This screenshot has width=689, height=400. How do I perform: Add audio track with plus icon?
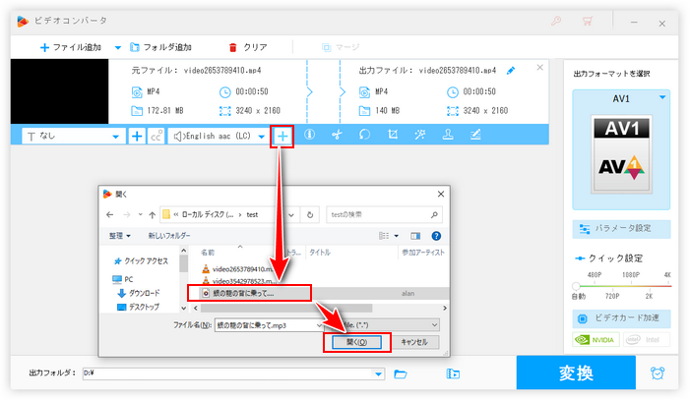point(282,136)
